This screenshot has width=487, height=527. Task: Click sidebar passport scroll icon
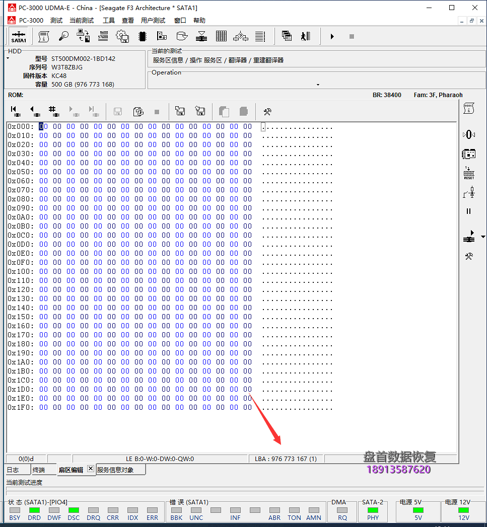[x=468, y=109]
